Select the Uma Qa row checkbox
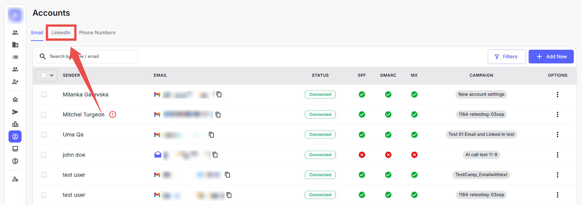The image size is (582, 205). coord(44,134)
